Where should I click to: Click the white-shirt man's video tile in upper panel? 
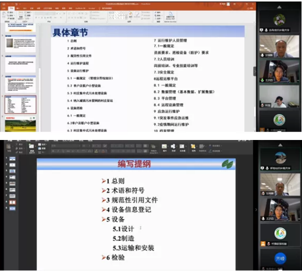[x=279, y=96]
